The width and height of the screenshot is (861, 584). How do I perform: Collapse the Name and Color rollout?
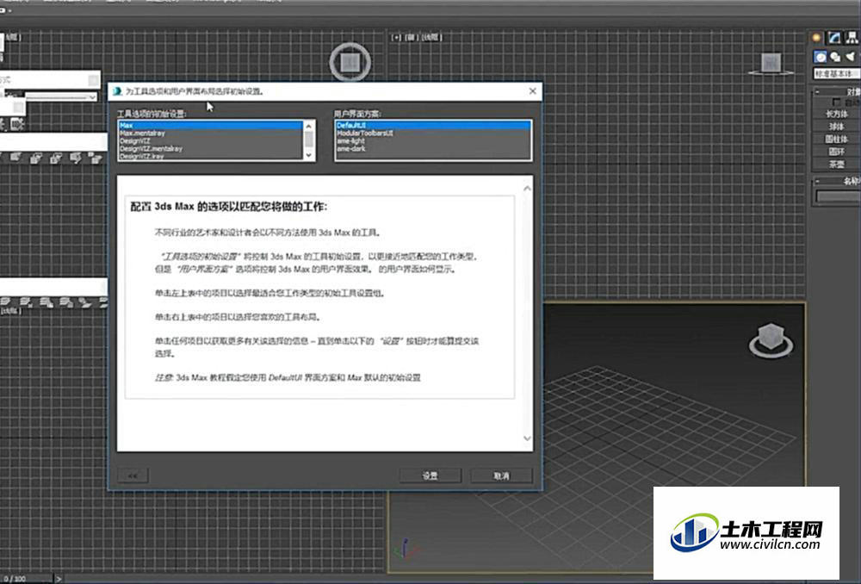tap(817, 181)
